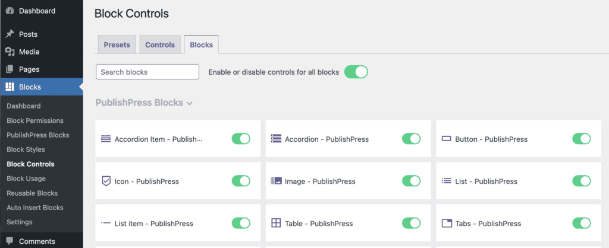Click the List block icon
This screenshot has height=248, width=609.
pos(446,181)
